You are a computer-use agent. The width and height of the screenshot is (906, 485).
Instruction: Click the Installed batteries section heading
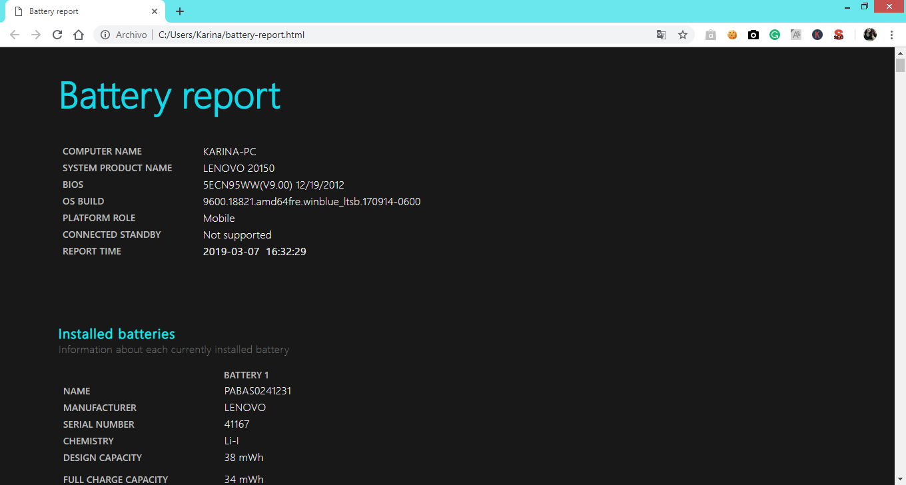tap(117, 334)
